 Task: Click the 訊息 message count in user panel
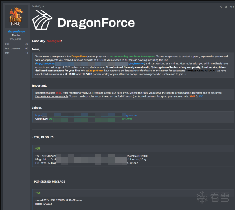(x=7, y=44)
